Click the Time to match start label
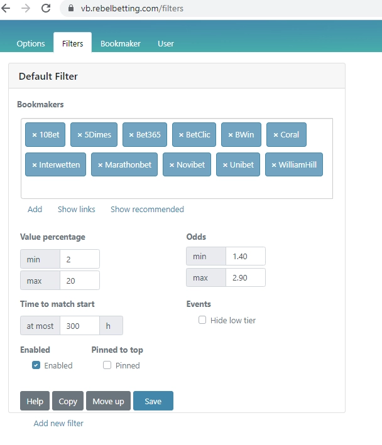 coord(57,304)
